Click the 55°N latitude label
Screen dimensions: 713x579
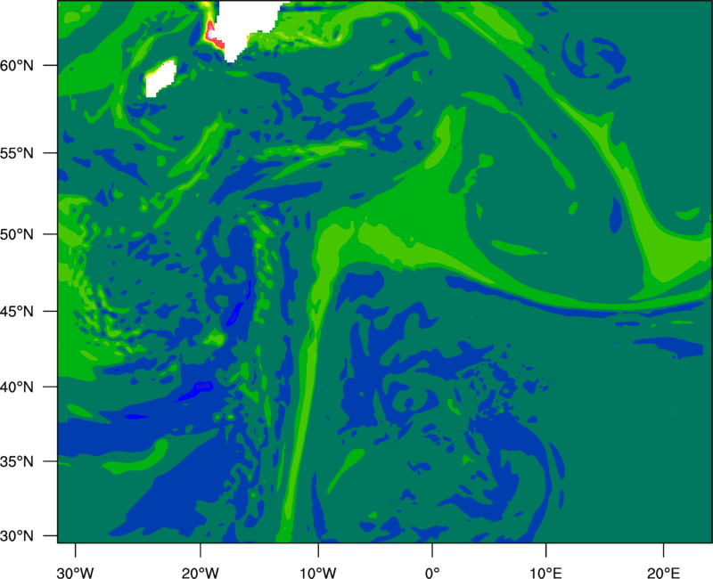[x=17, y=153]
